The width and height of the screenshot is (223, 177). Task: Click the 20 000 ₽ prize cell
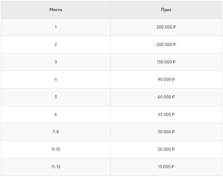(166, 149)
